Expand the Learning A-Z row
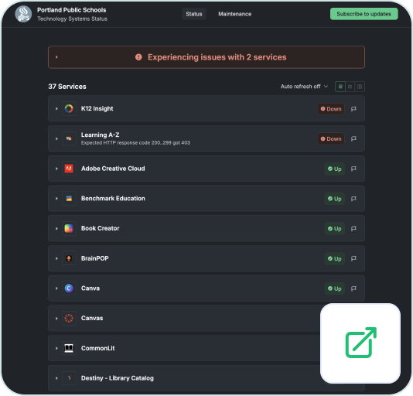The width and height of the screenshot is (413, 396). (x=56, y=138)
